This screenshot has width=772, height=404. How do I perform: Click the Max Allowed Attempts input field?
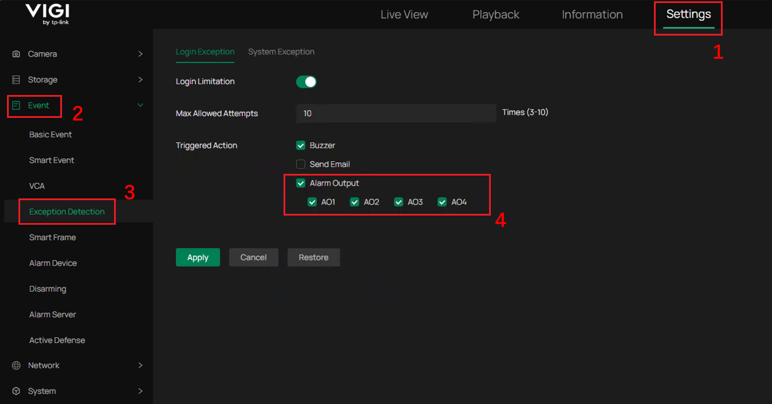tap(396, 113)
